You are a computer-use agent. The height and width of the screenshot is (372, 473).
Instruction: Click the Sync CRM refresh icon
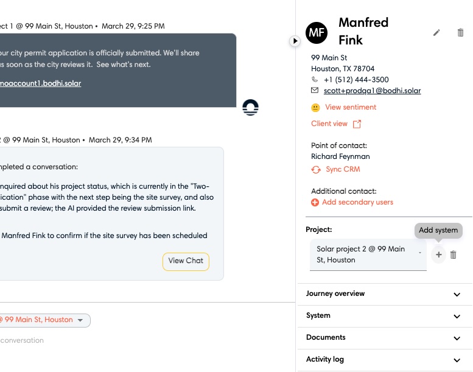pos(316,170)
